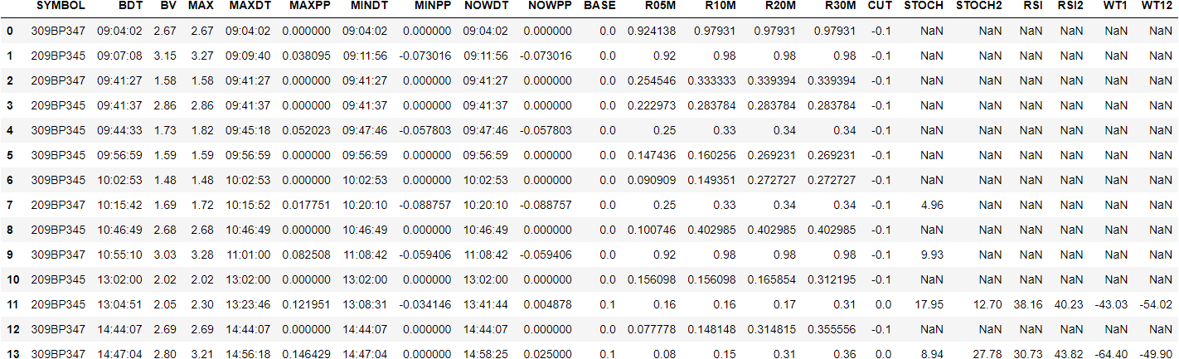This screenshot has height=359, width=1179.
Task: Select the STOCH value 4.96
Action: point(932,205)
